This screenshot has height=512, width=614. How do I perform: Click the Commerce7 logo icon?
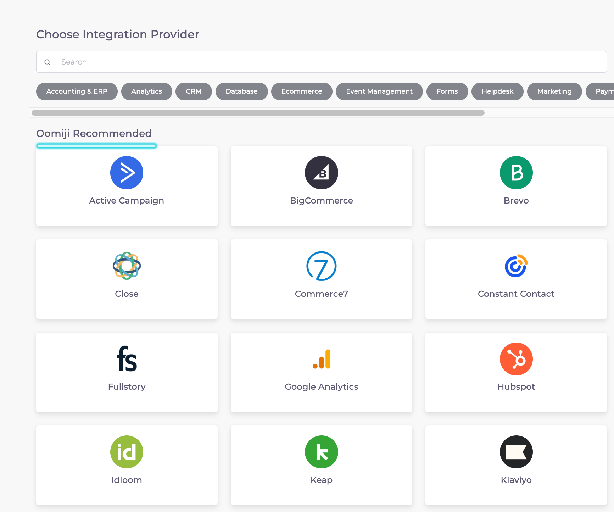click(322, 266)
